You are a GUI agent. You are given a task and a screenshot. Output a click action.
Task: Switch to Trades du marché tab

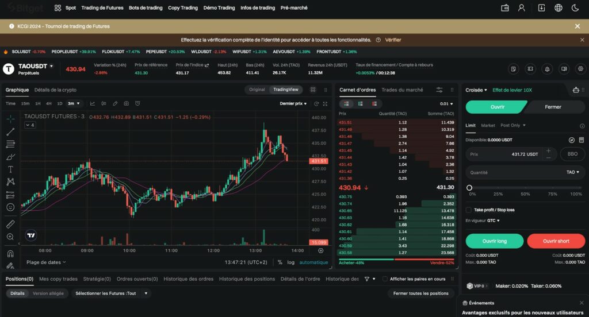[x=402, y=90]
